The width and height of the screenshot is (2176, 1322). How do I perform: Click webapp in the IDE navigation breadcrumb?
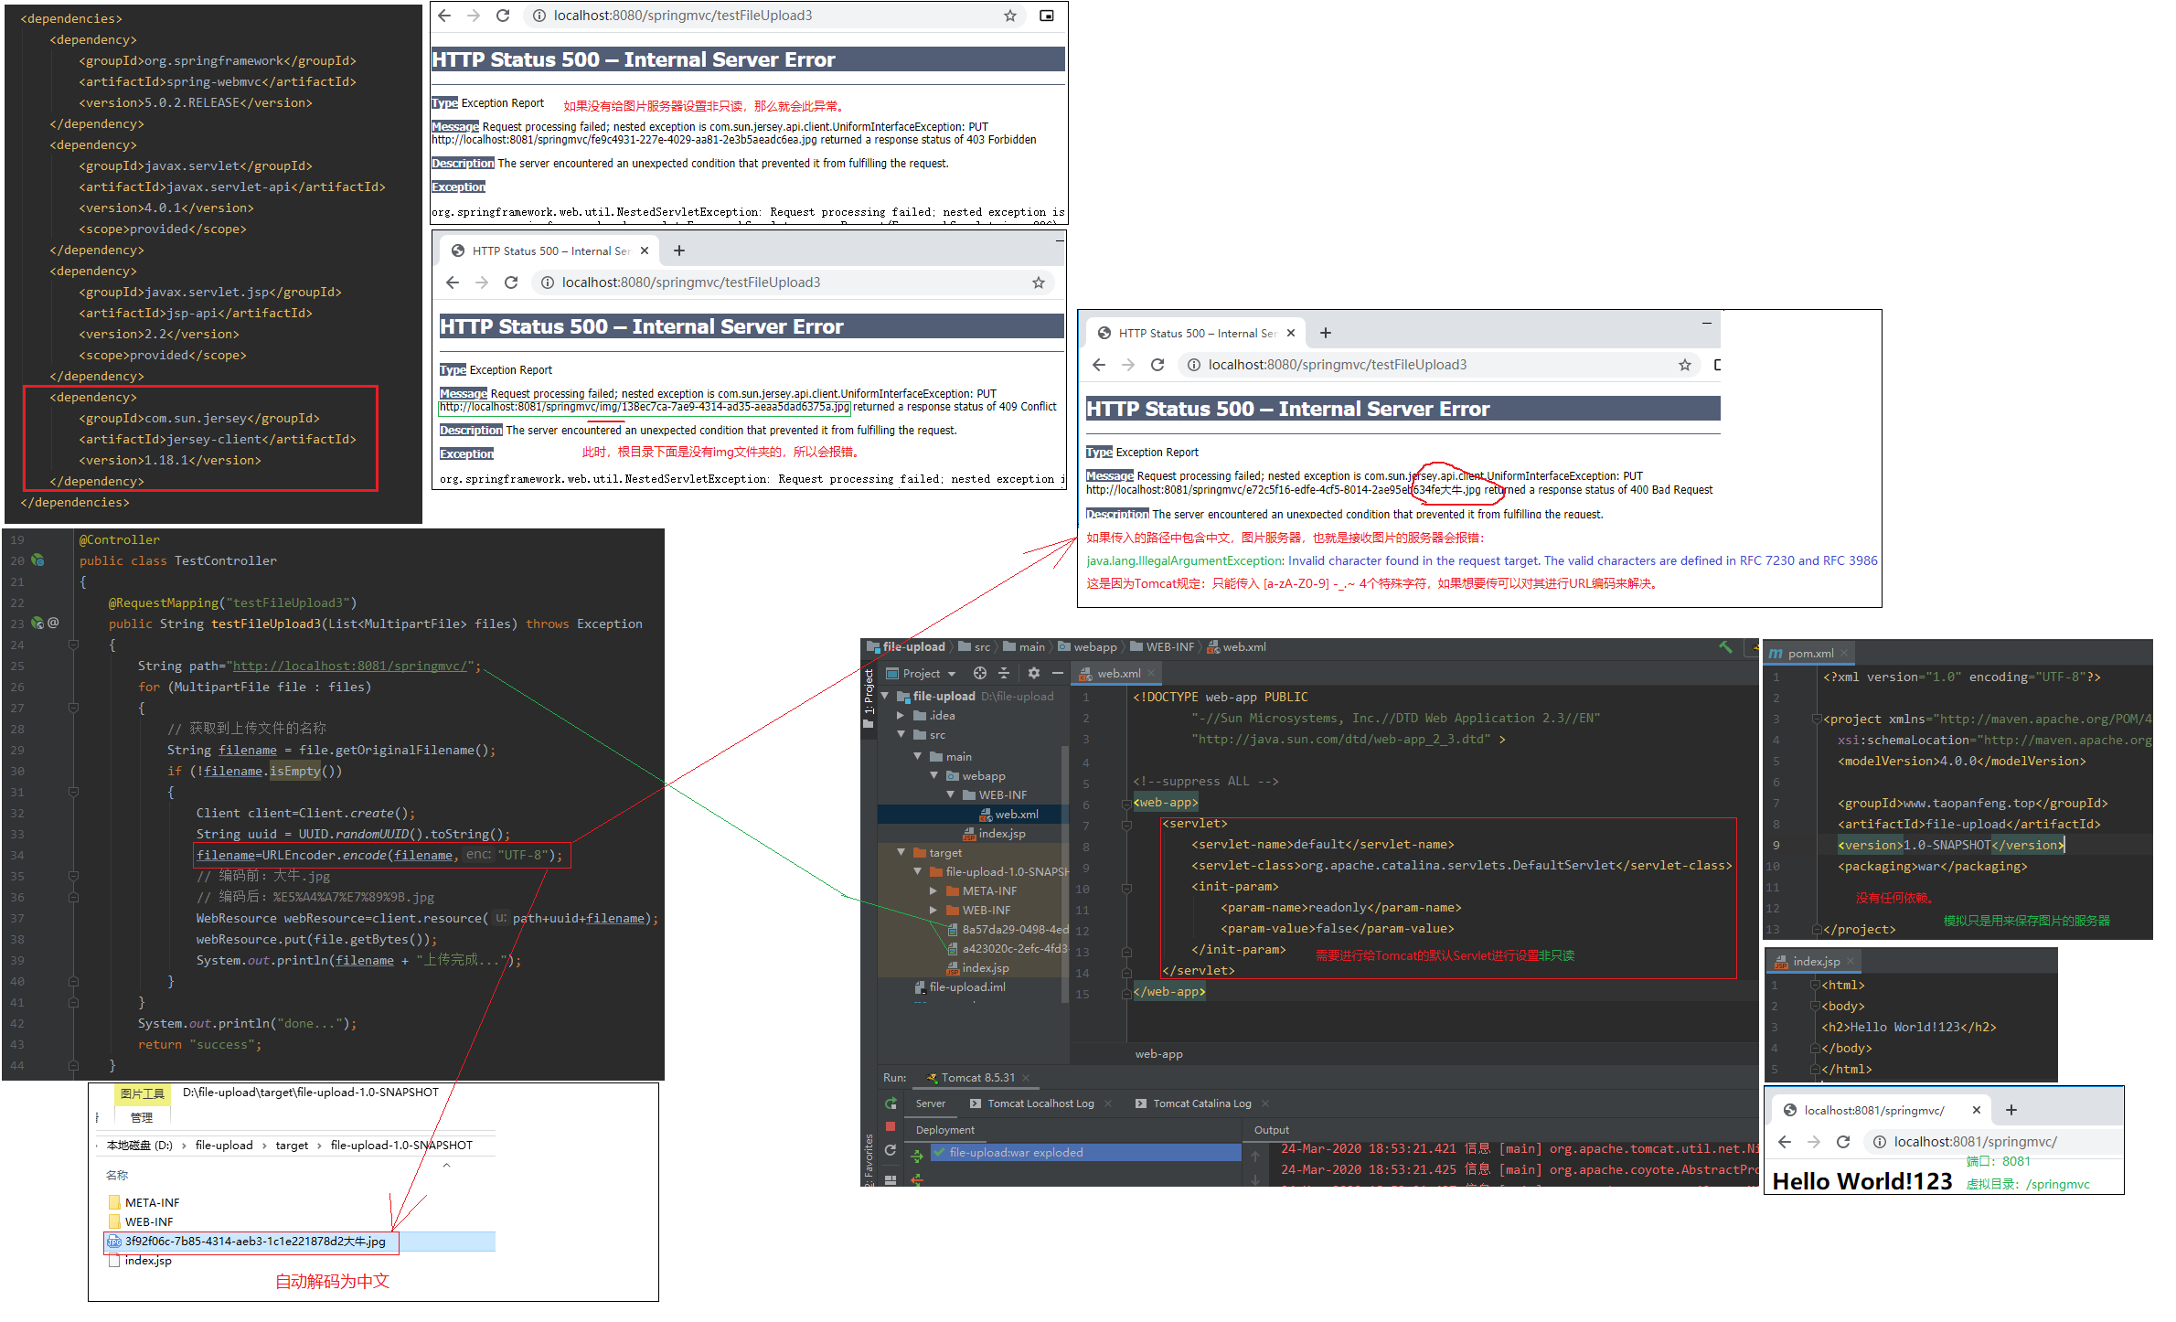[1087, 647]
